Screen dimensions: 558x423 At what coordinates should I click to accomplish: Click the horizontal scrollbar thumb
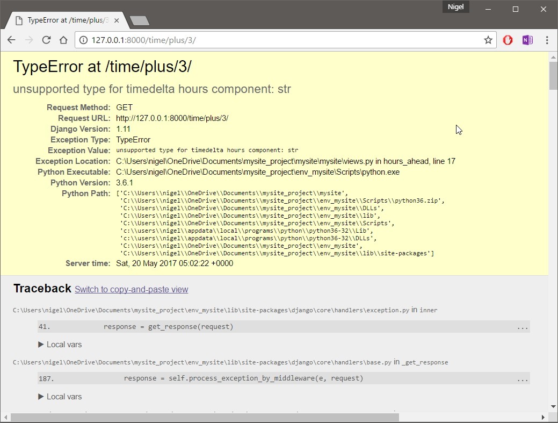(204, 417)
